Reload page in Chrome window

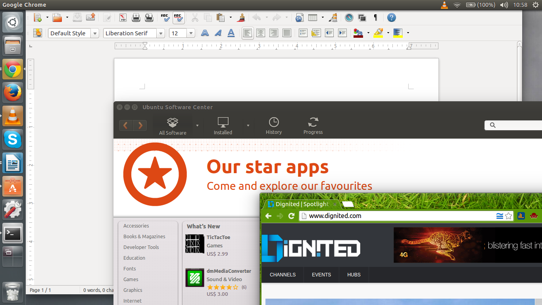tap(291, 216)
